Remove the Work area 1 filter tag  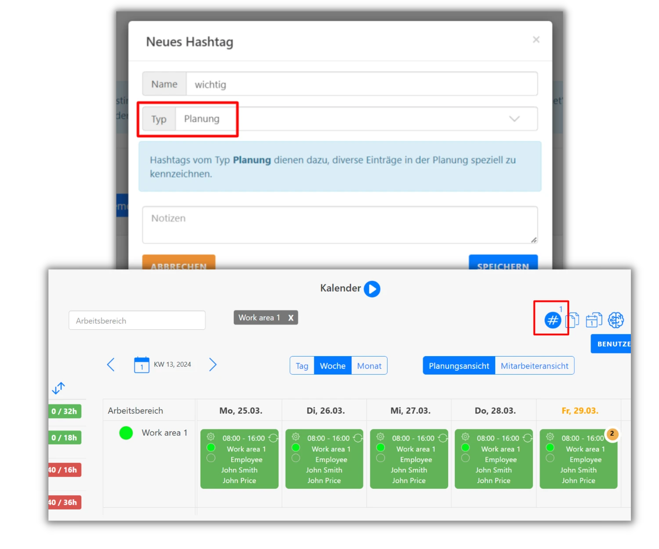click(x=291, y=318)
